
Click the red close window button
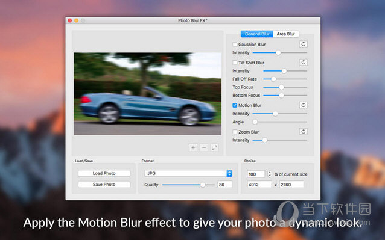coord(70,20)
